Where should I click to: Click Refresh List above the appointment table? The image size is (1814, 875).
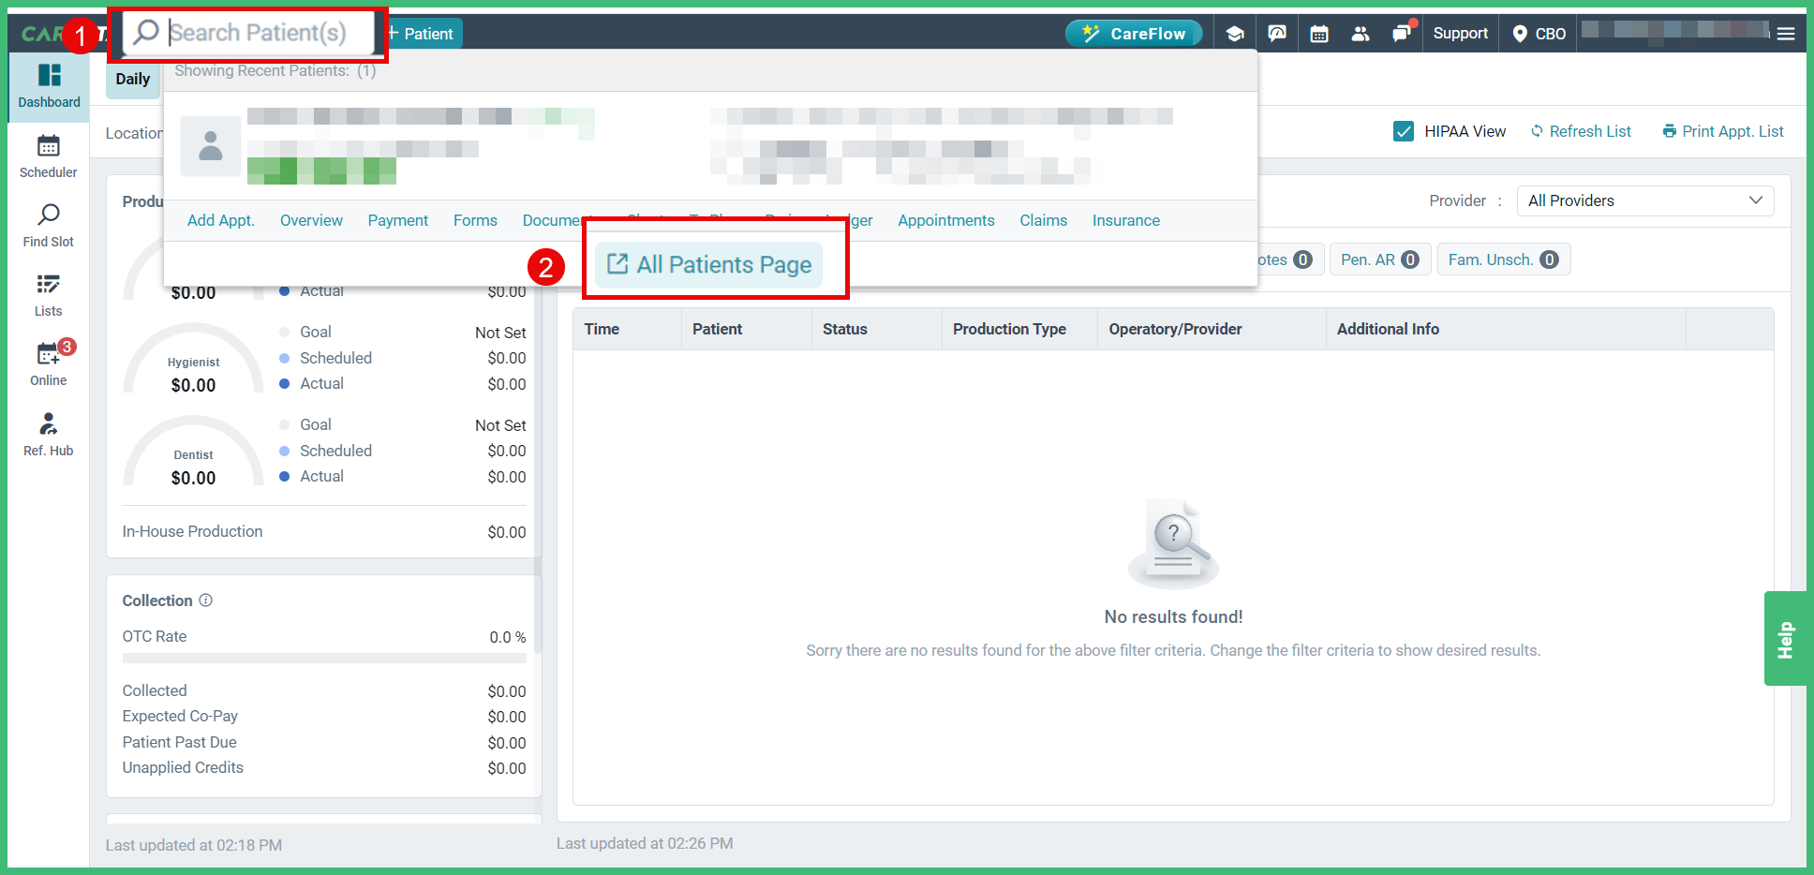1581,131
